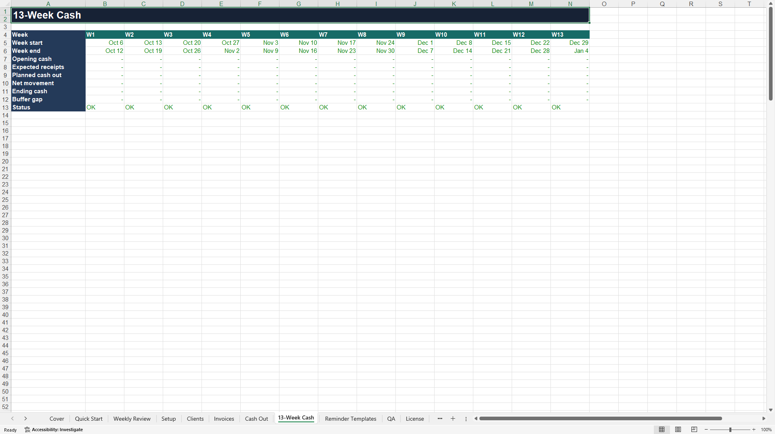Show hidden sheet tabs via ellipsis
Screen dimensions: 775x434
coord(440,419)
